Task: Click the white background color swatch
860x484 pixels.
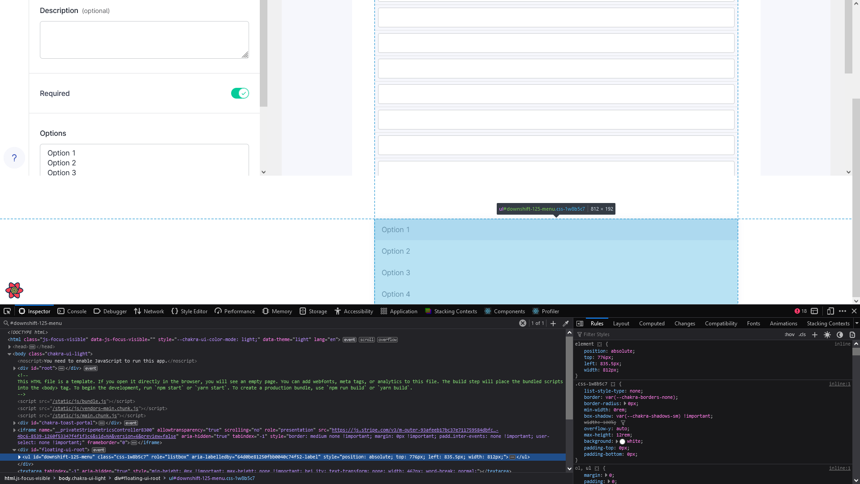Action: [x=622, y=441]
